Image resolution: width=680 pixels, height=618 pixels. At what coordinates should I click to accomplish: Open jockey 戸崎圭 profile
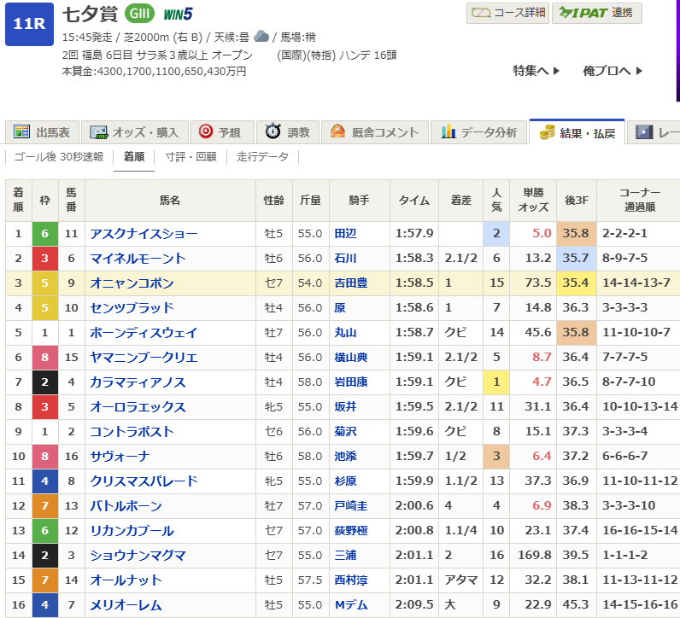click(x=351, y=505)
